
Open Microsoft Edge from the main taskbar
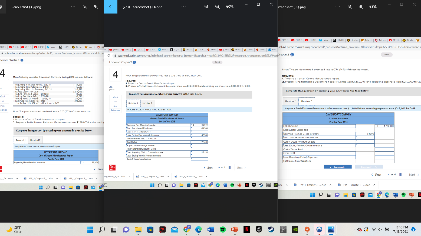pos(199,229)
